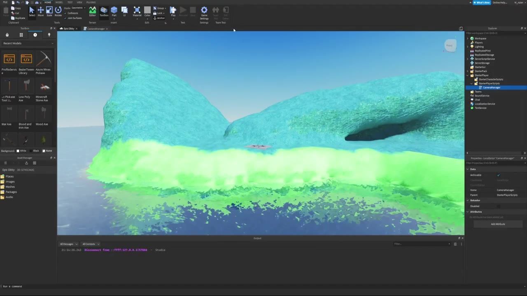
Task: Switch to the CameraManager script tab
Action: tap(96, 29)
